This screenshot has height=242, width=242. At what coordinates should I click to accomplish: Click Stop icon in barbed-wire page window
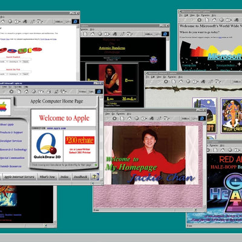click(166, 82)
